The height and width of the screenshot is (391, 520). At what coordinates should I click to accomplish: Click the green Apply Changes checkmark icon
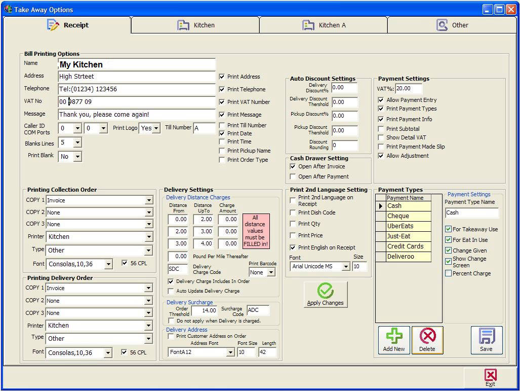tap(325, 291)
